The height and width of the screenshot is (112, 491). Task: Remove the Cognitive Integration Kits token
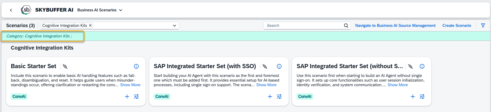(x=90, y=25)
